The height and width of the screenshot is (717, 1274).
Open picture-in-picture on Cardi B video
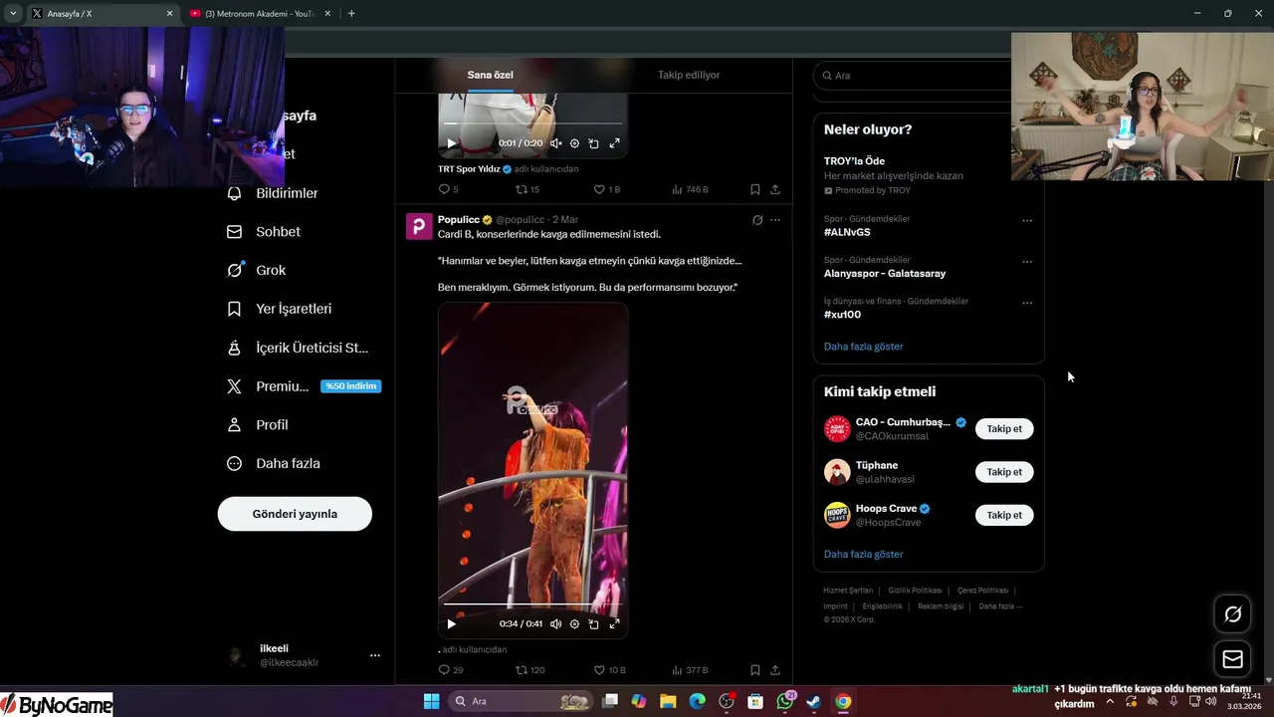point(593,624)
